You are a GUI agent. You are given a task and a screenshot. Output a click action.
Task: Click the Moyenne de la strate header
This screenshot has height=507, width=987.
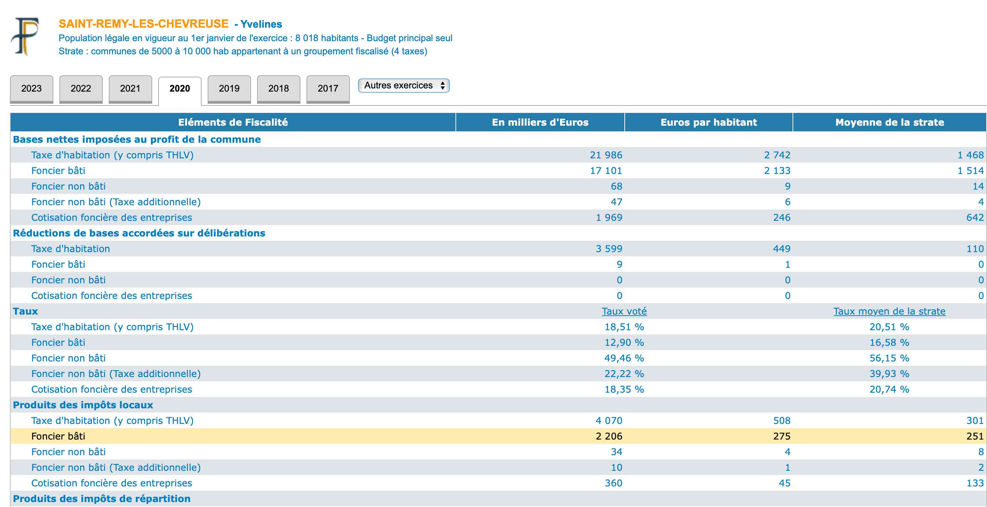coord(889,122)
